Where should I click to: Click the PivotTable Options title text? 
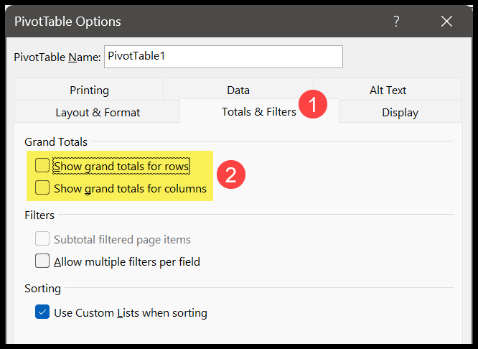tap(67, 22)
